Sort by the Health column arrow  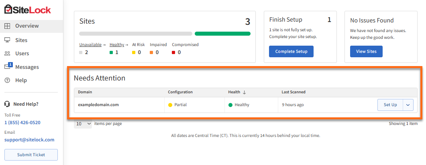(244, 92)
